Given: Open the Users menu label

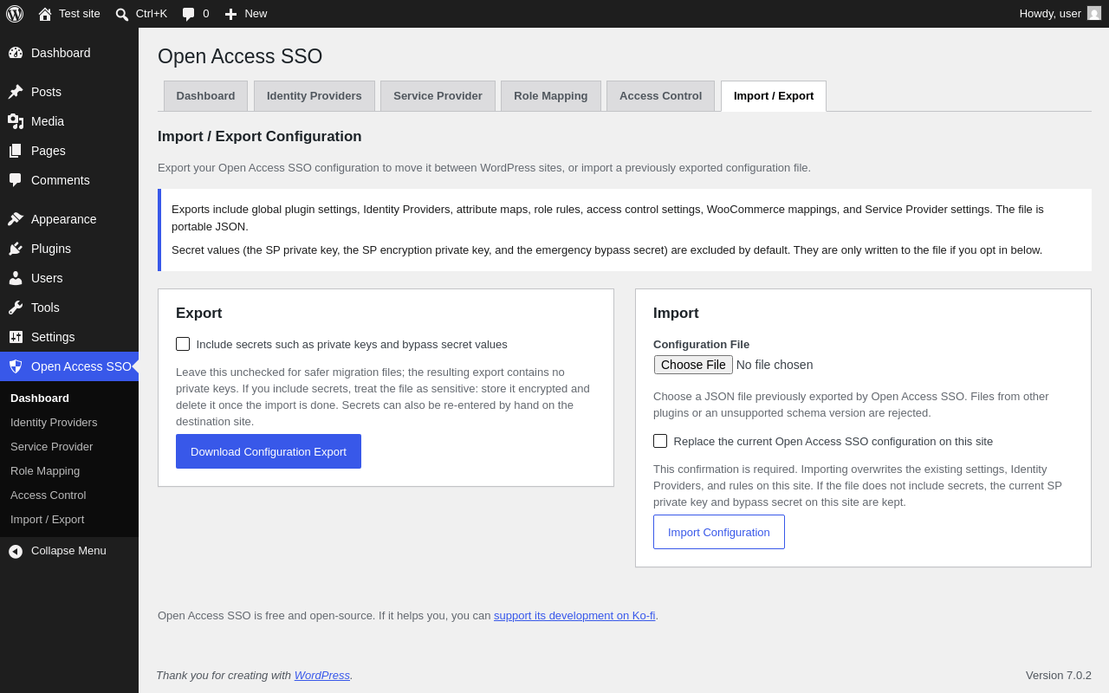Looking at the screenshot, I should click(47, 278).
